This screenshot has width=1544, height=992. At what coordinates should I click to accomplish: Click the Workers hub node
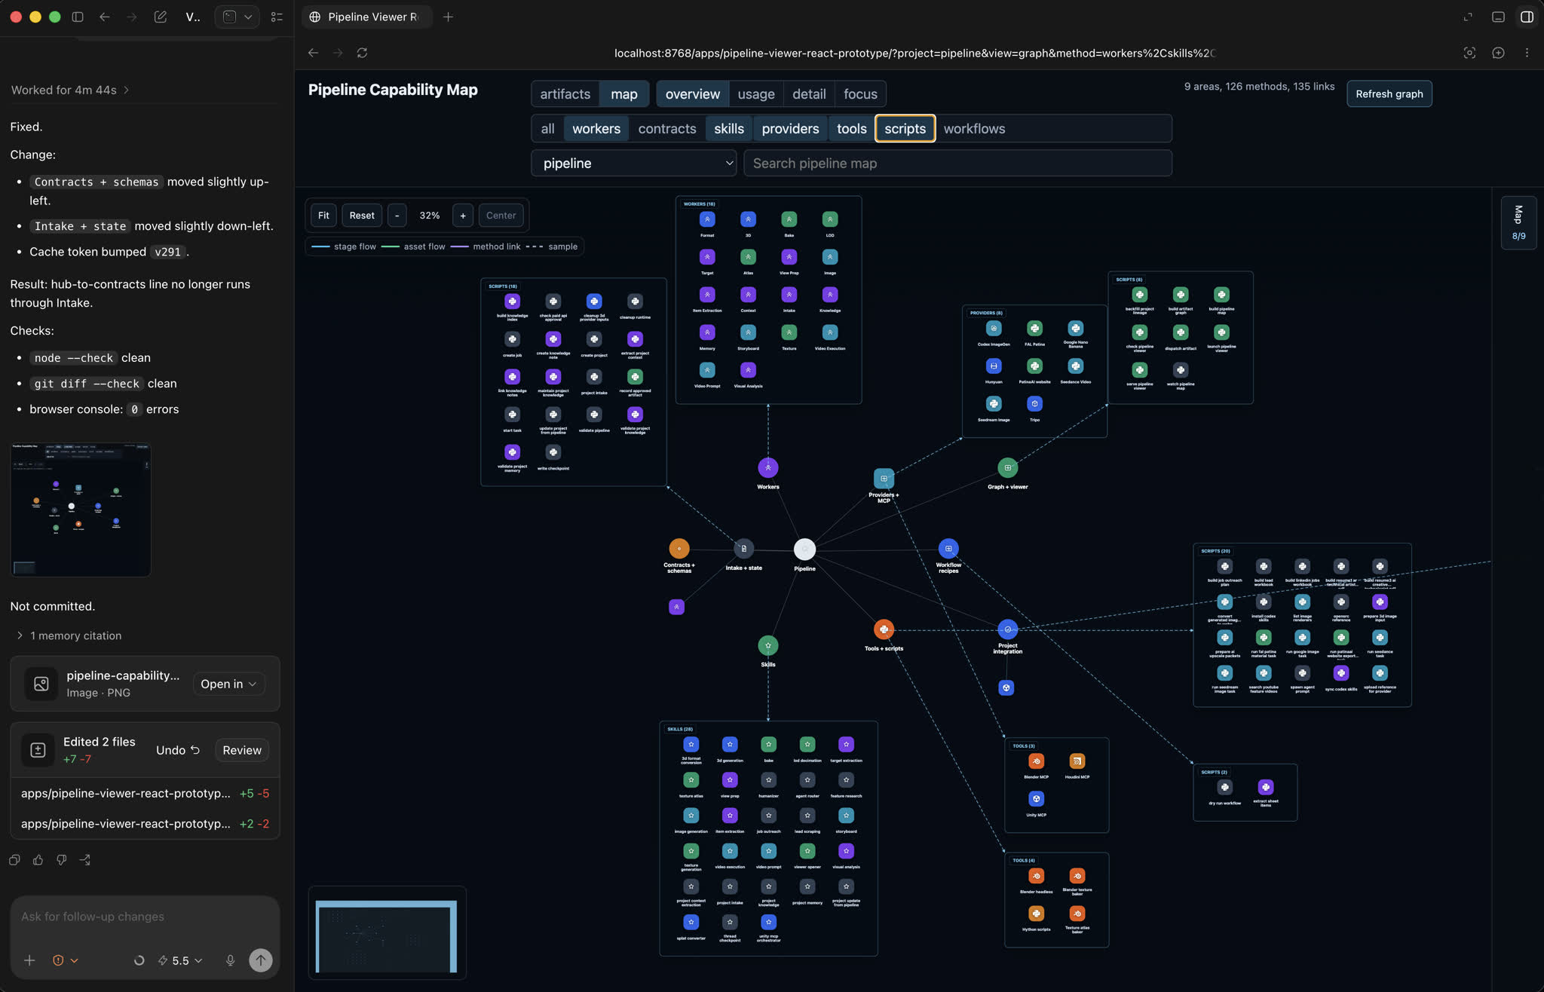pyautogui.click(x=767, y=467)
